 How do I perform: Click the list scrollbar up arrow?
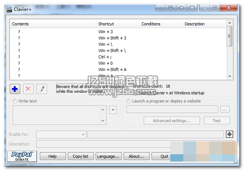tap(230, 23)
